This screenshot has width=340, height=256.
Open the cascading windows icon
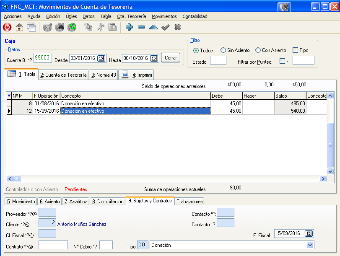pyautogui.click(x=31, y=27)
